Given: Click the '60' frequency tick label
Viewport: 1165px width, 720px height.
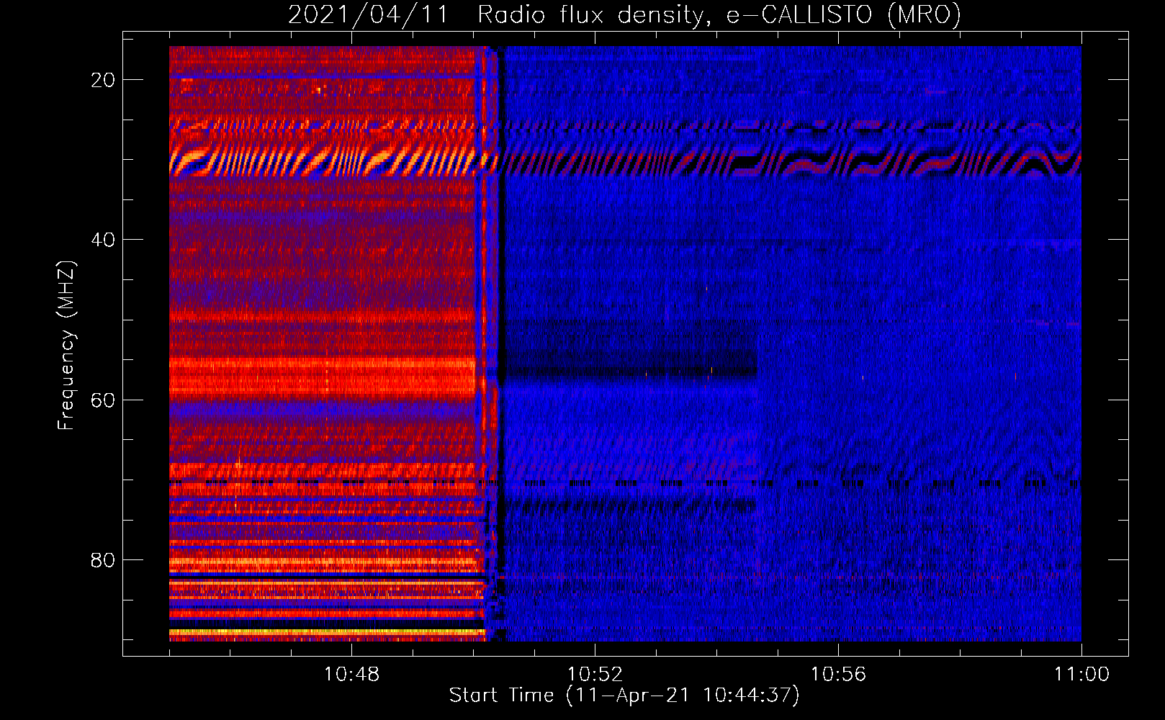Looking at the screenshot, I should [103, 400].
